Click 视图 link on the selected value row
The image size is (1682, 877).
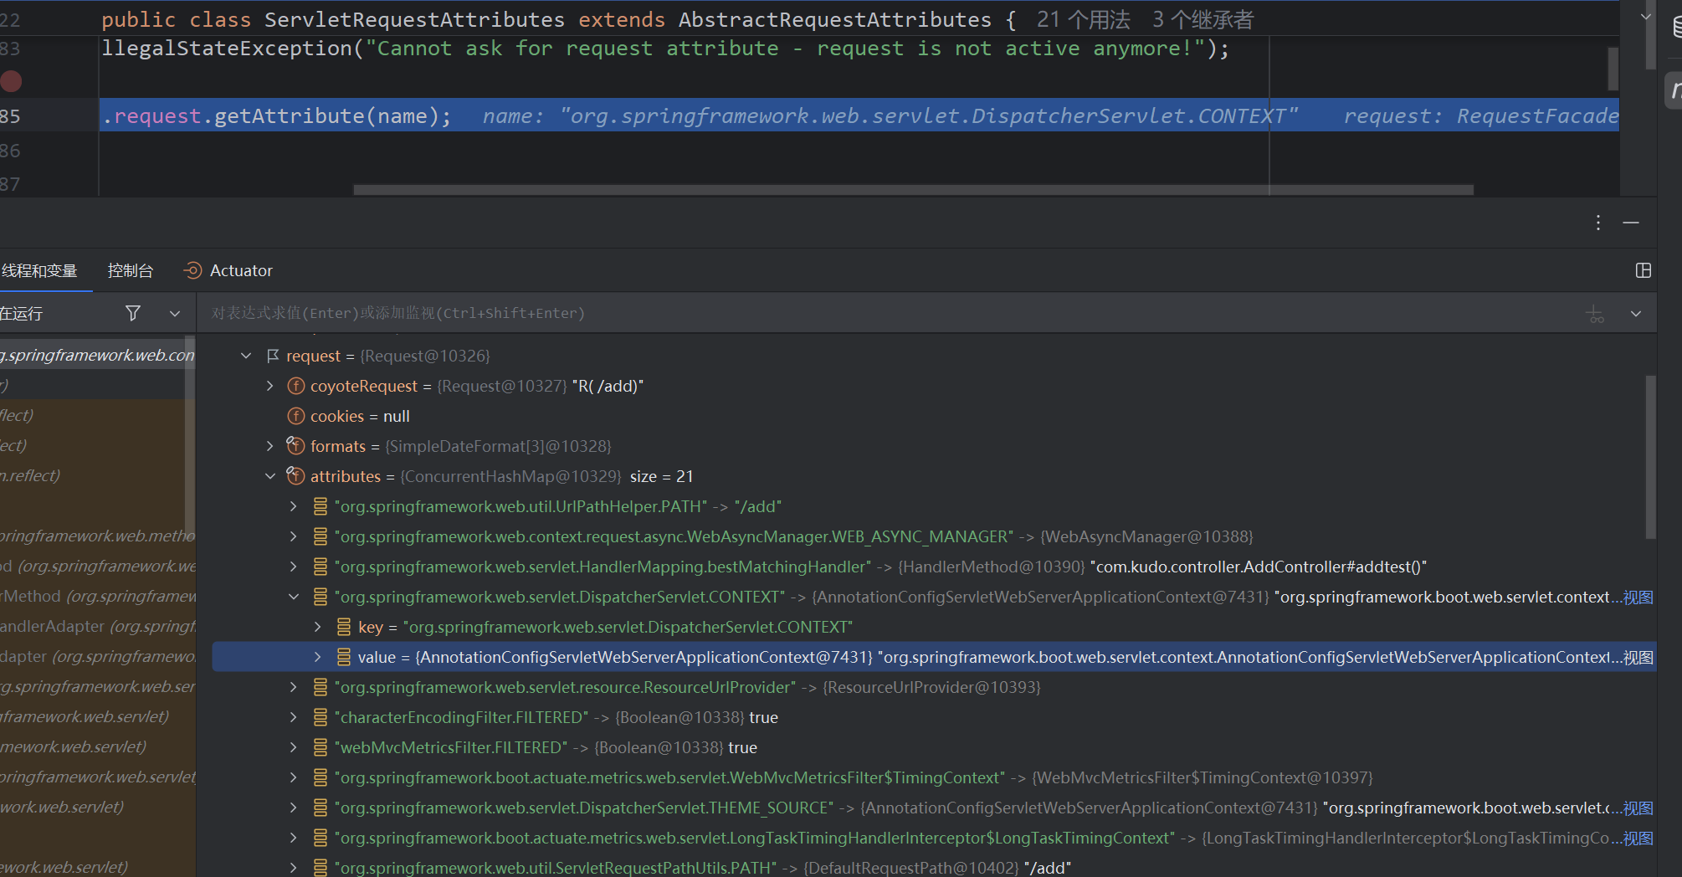tap(1638, 657)
